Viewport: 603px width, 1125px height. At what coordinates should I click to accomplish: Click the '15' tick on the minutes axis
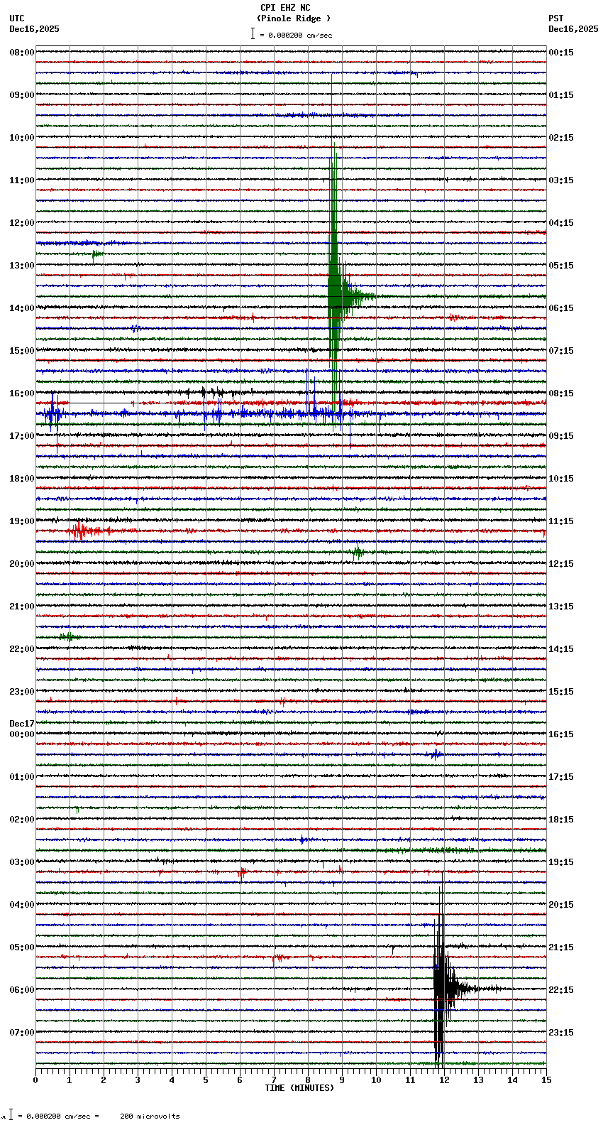546,1080
